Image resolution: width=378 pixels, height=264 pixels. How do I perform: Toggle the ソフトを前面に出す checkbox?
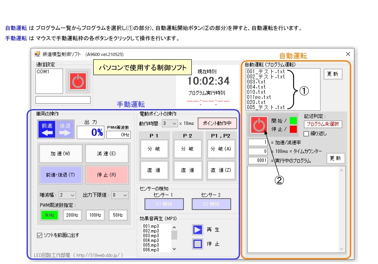[39, 235]
